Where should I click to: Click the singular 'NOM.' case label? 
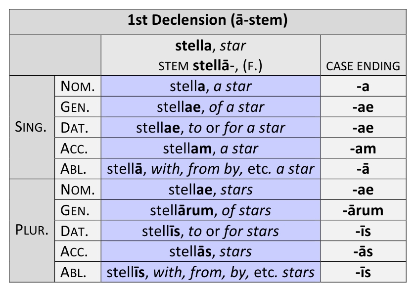coord(78,86)
